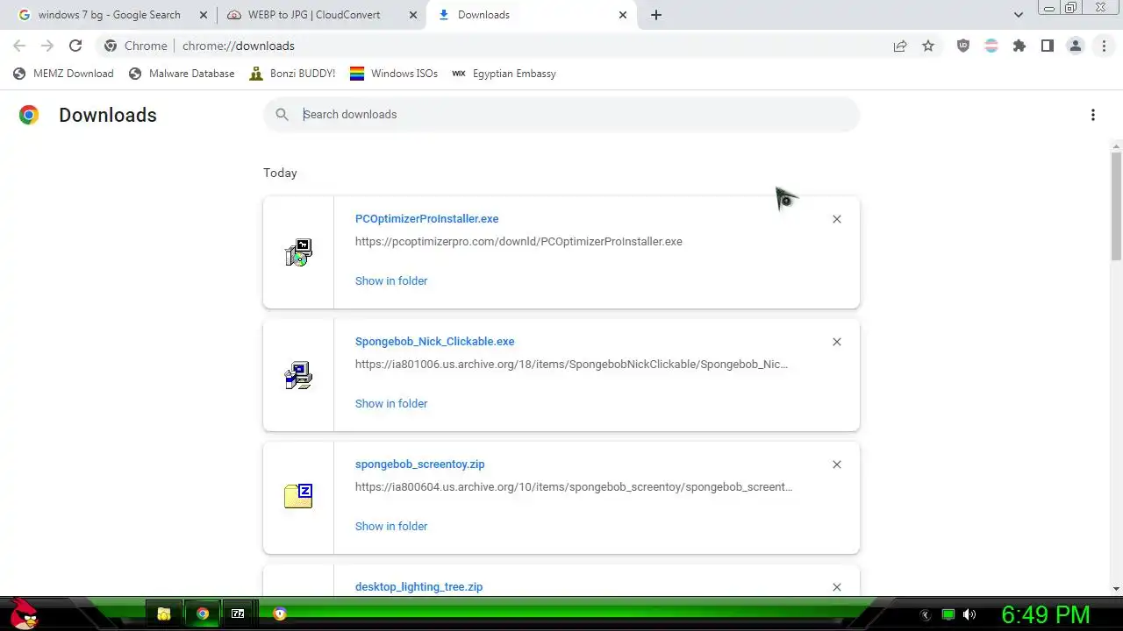Click the 6:49 PM taskbar clock
This screenshot has width=1123, height=631.
click(x=1046, y=614)
